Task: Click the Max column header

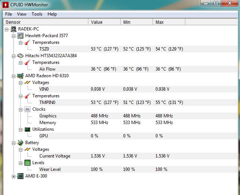Action: (169, 22)
